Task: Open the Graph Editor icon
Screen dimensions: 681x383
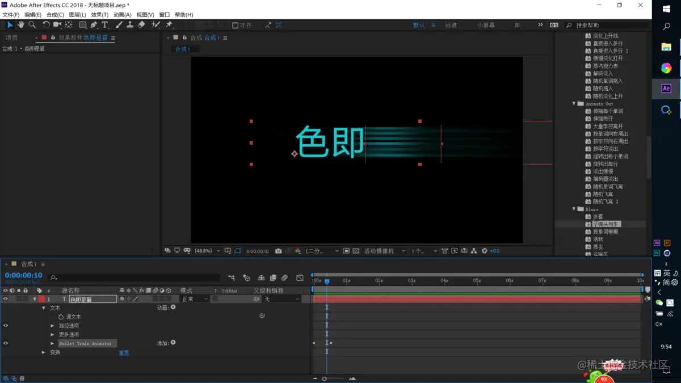Action: (300, 278)
